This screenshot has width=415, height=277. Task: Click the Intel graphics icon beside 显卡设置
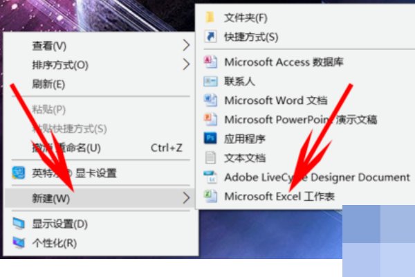[x=19, y=173]
